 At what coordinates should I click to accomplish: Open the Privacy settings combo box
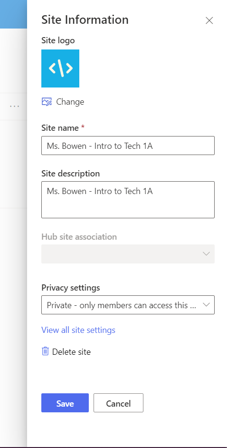coord(128,305)
